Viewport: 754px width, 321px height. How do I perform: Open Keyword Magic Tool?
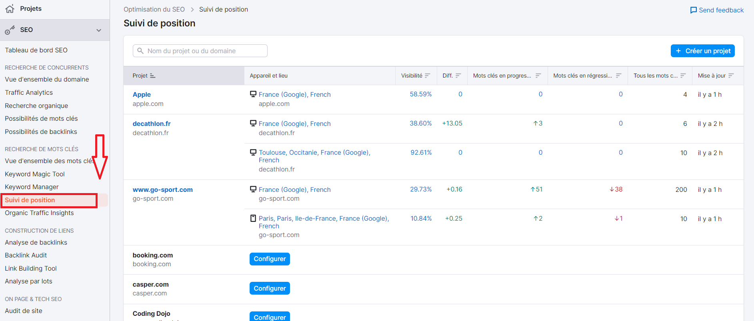pyautogui.click(x=35, y=174)
